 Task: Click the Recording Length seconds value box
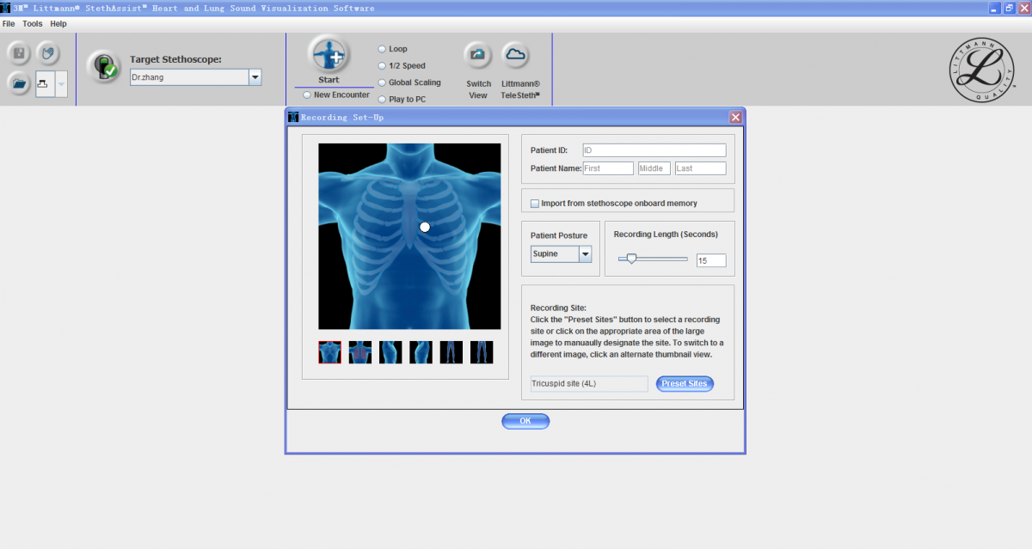pyautogui.click(x=711, y=260)
